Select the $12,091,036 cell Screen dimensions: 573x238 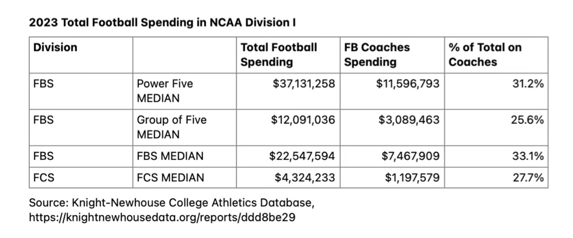pos(303,120)
